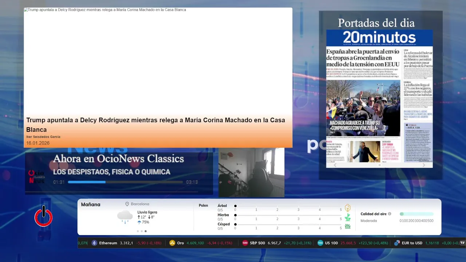The height and width of the screenshot is (262, 466).
Task: Click the TradingView logo at ticker end
Action: pos(462,243)
